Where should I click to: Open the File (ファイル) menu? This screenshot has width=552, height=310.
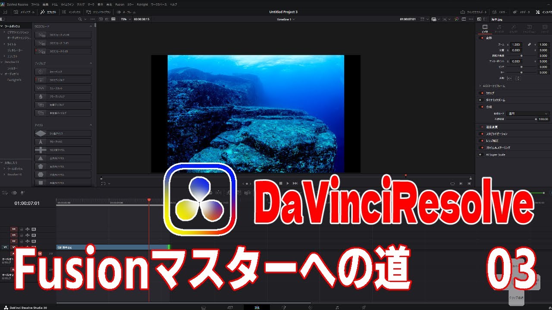pos(35,4)
